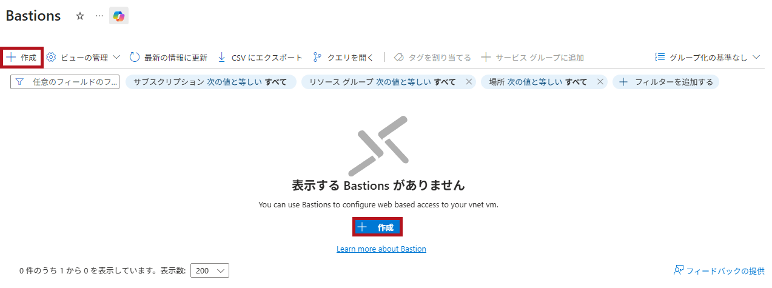Click the リソース グループ filter pill

[x=382, y=82]
